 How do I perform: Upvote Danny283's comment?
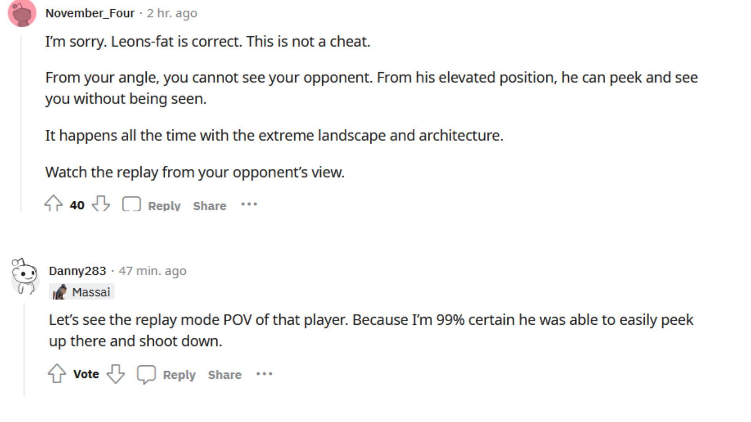57,374
